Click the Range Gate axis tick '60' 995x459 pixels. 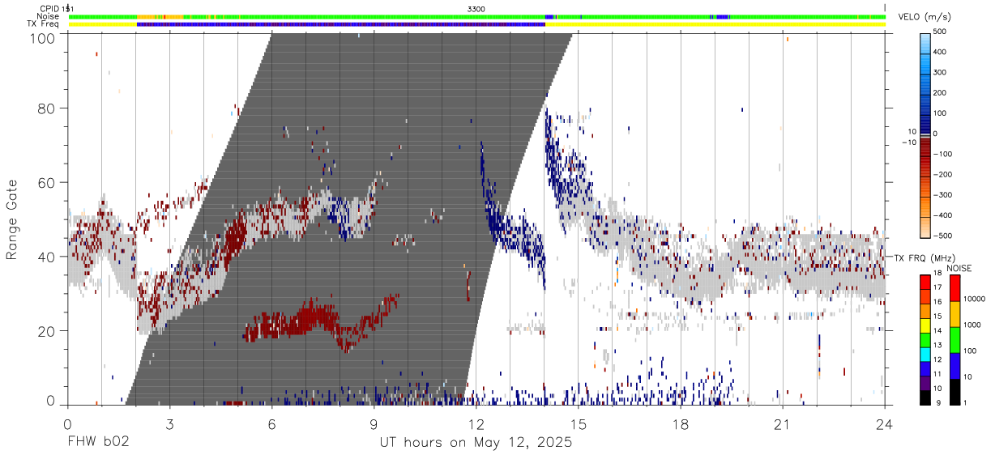(x=47, y=182)
